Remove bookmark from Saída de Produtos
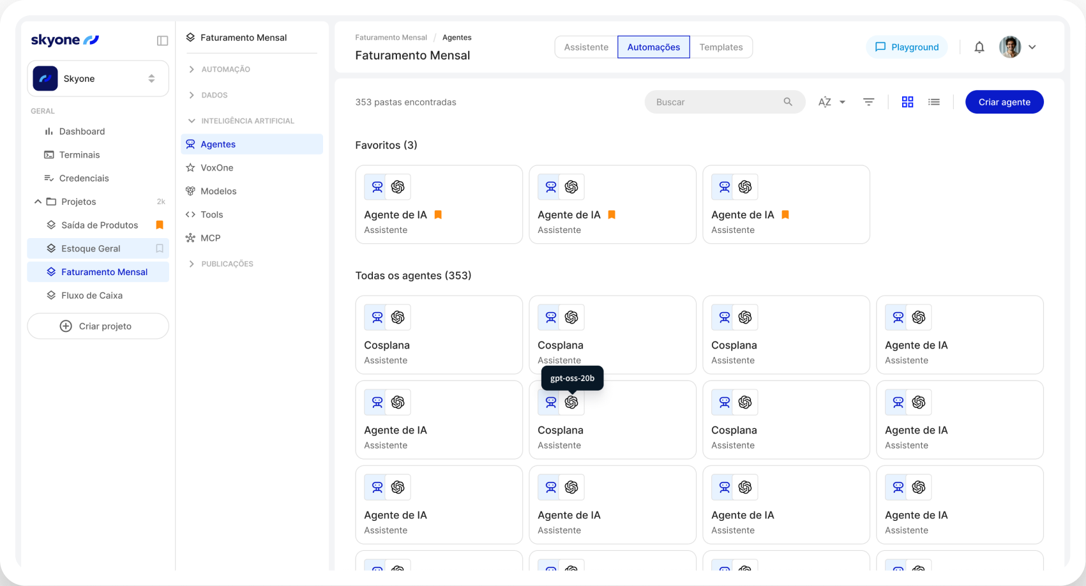Viewport: 1086px width, 586px height. pos(160,225)
